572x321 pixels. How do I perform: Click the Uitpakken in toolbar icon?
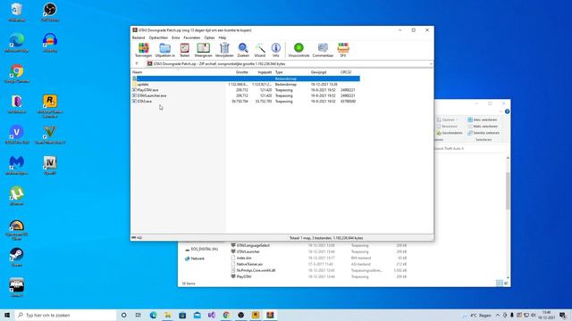[x=164, y=50]
